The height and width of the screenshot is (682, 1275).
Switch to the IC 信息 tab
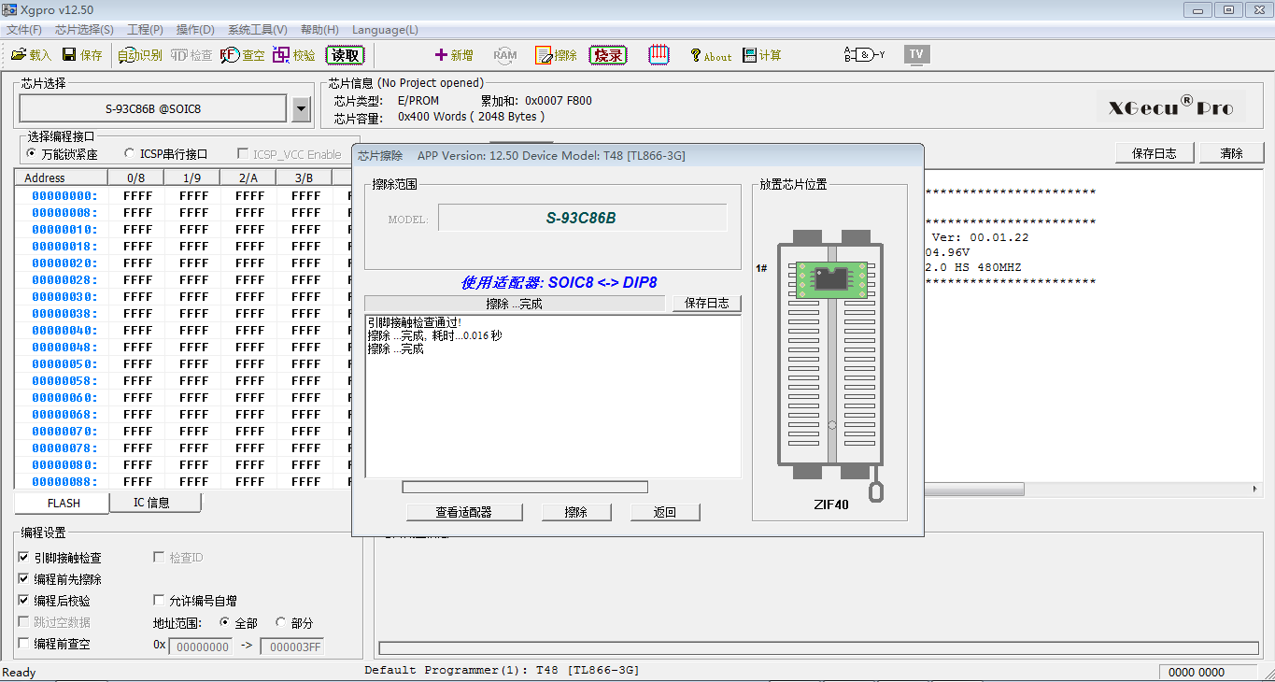click(152, 503)
